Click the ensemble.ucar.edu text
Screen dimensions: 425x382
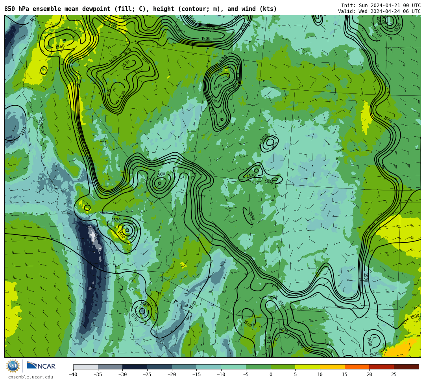point(31,377)
